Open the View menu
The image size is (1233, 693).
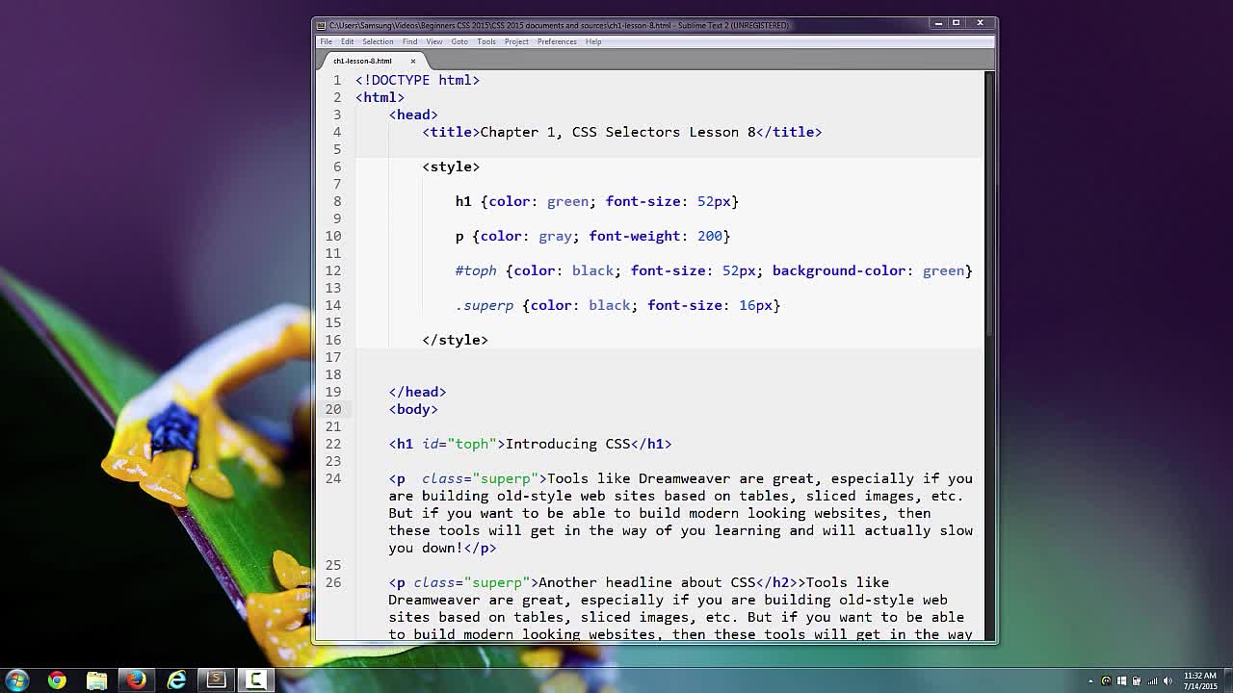(434, 41)
